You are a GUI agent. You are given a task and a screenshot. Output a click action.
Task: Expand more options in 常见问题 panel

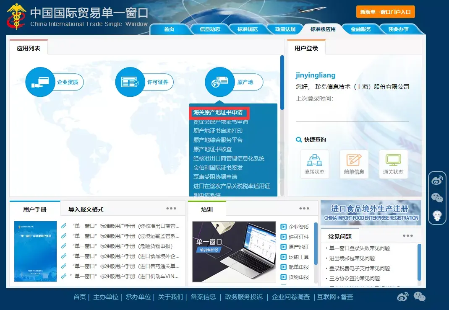[x=408, y=236]
